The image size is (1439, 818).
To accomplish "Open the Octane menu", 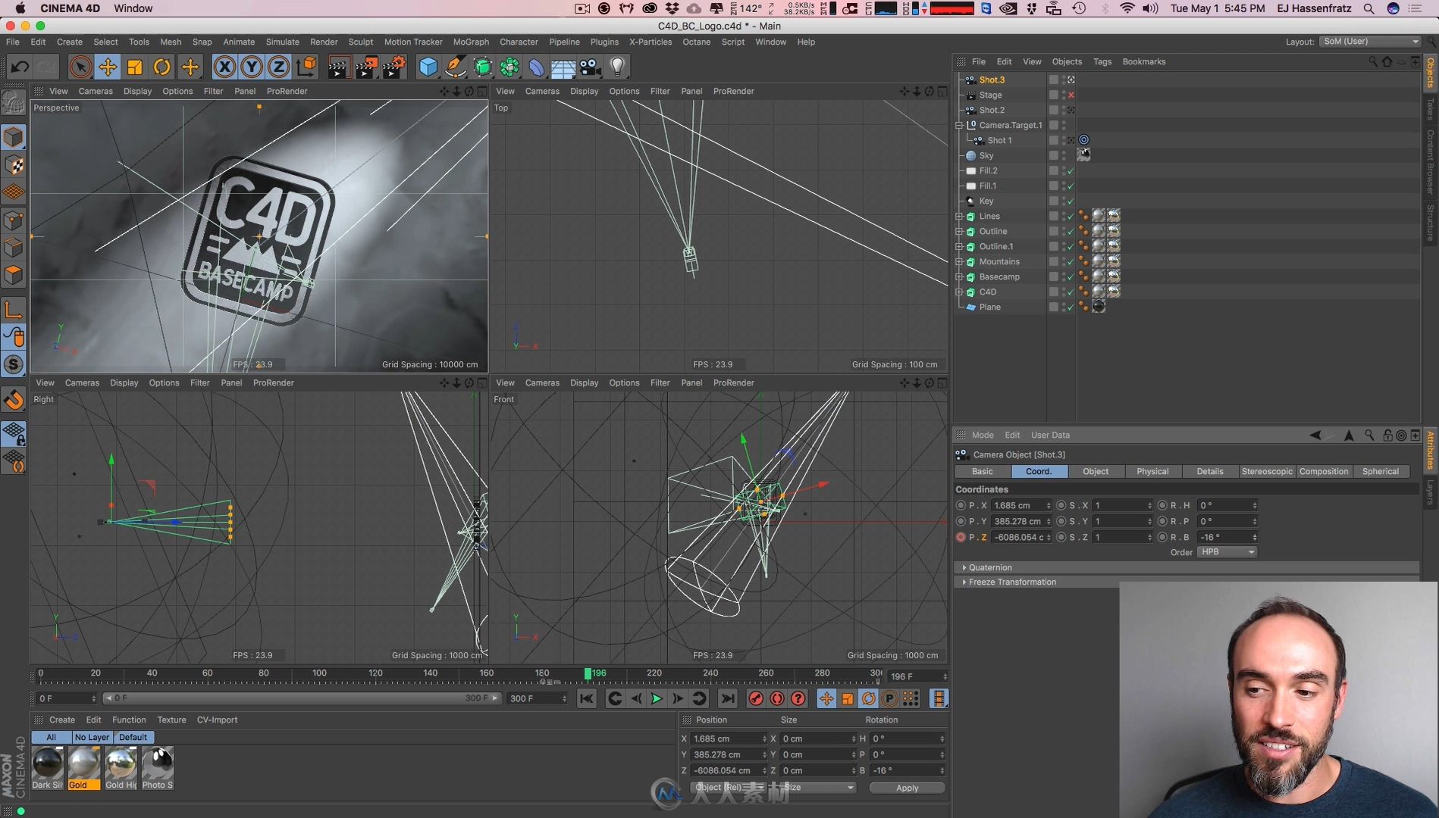I will tap(696, 42).
